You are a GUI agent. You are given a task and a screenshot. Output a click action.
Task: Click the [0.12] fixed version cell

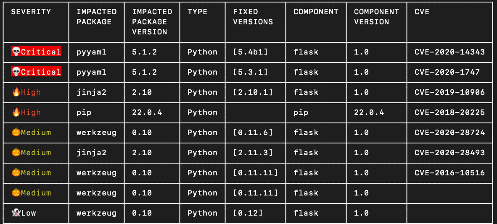(248, 213)
